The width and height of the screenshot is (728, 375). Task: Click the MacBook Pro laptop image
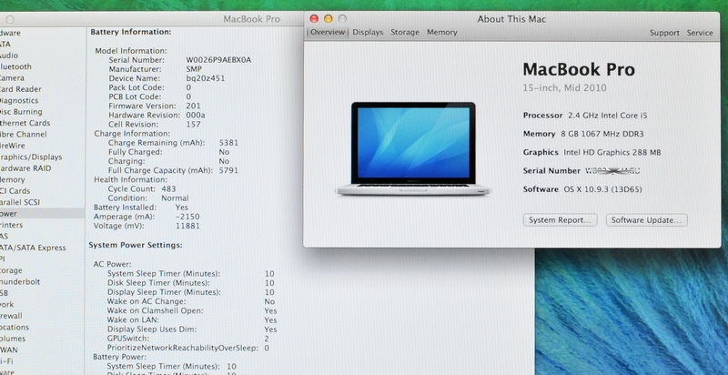pos(413,148)
